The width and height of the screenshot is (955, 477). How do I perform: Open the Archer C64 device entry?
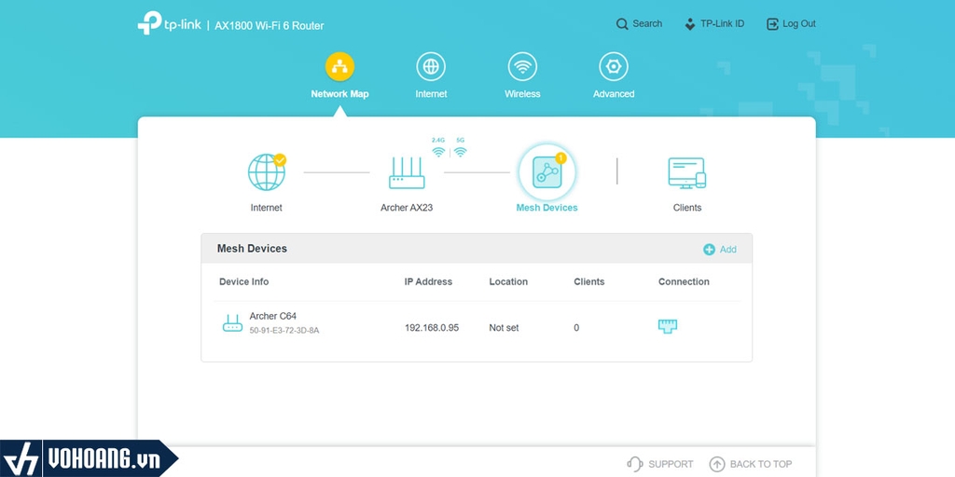pos(477,327)
